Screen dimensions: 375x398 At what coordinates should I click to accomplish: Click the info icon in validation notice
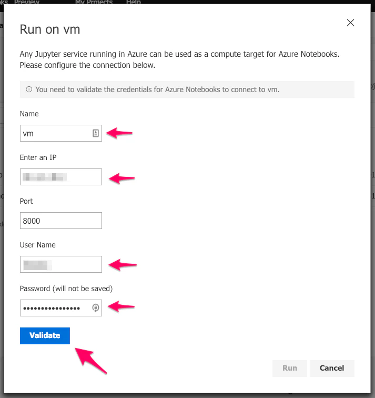pos(29,89)
